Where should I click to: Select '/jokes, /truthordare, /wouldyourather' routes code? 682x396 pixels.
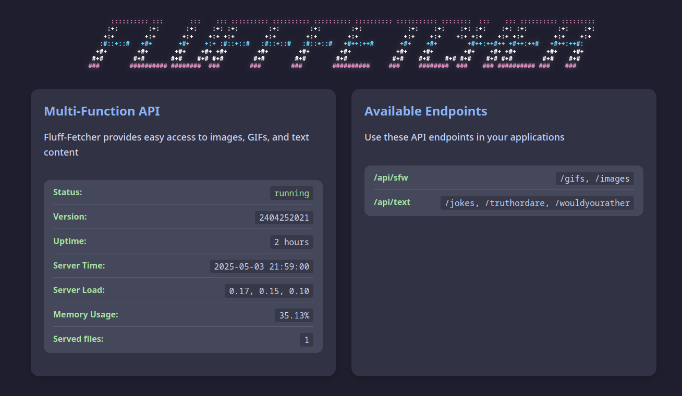(537, 203)
